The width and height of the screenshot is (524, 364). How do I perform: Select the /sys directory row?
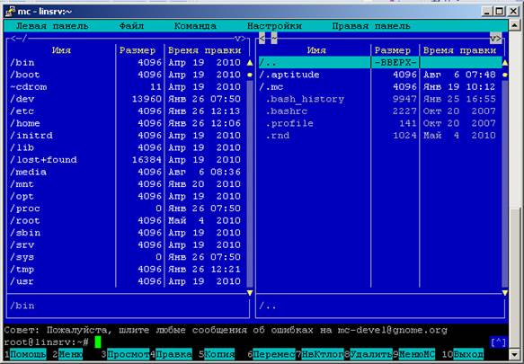click(127, 257)
